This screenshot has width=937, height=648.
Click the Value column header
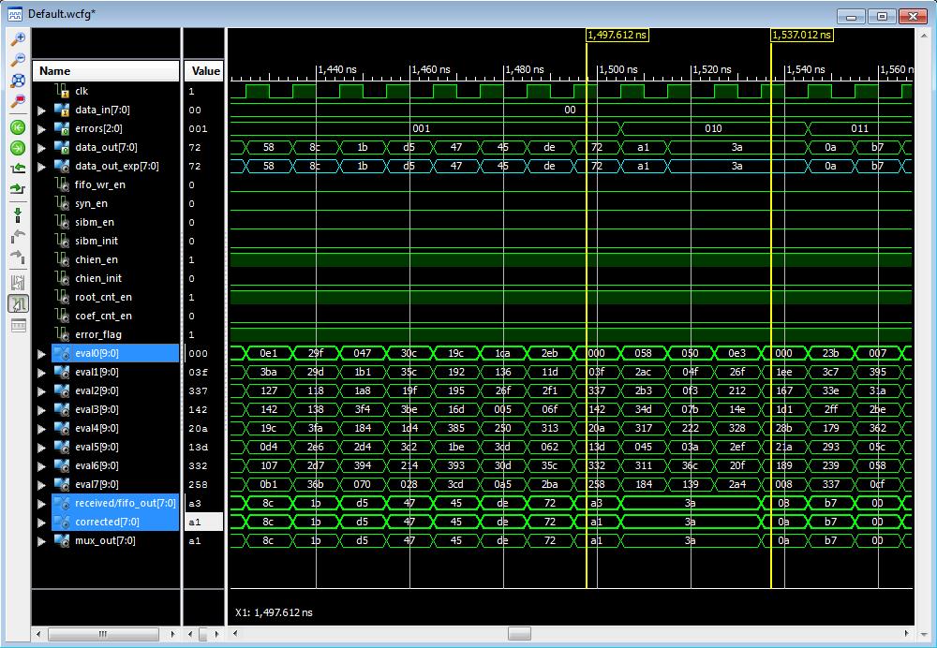[203, 70]
